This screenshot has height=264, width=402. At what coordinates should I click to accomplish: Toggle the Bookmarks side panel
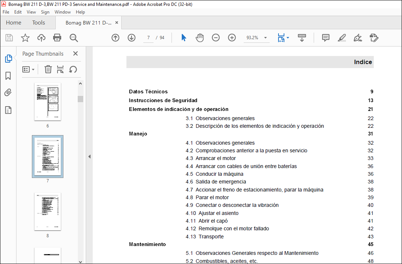(8, 76)
